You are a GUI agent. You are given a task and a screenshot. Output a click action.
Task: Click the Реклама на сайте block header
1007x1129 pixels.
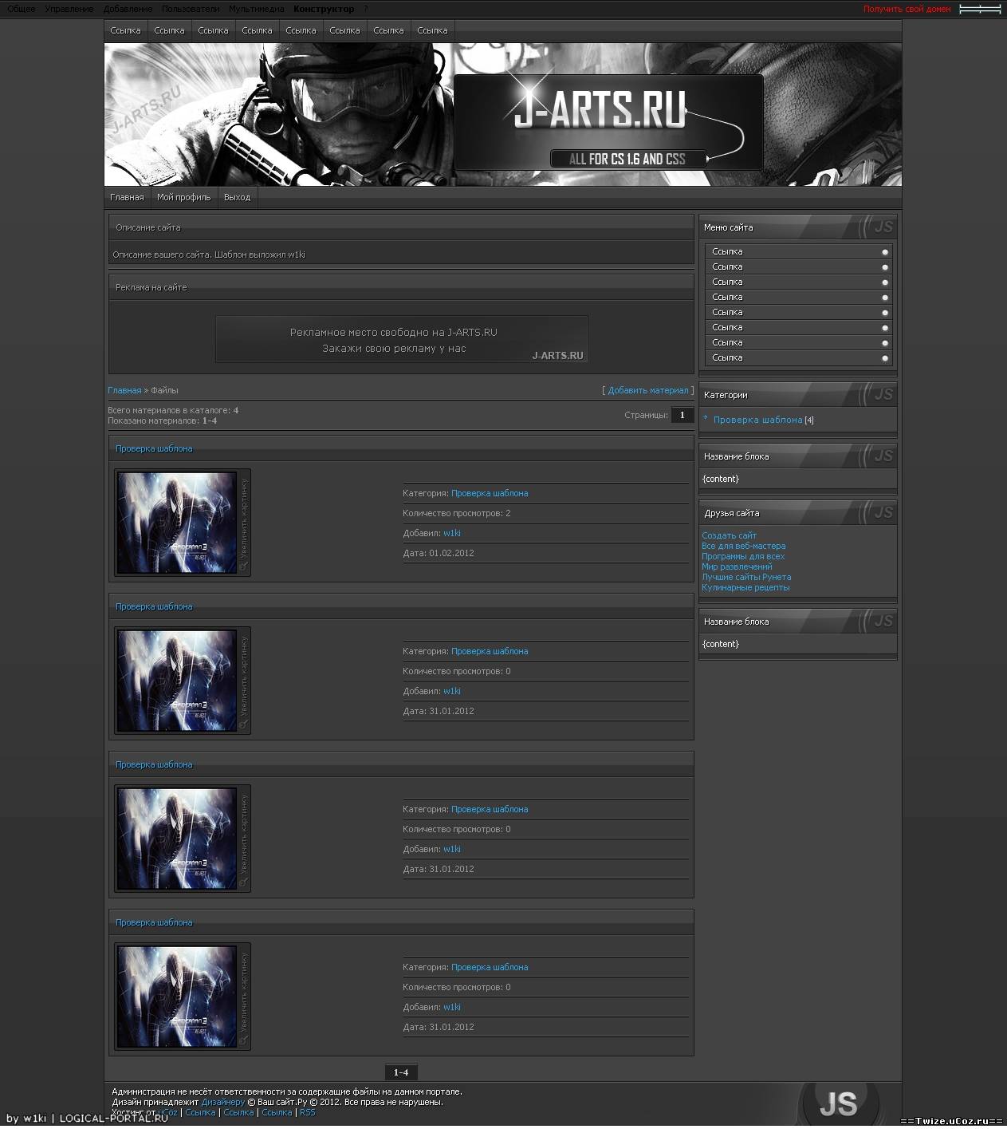click(x=401, y=287)
